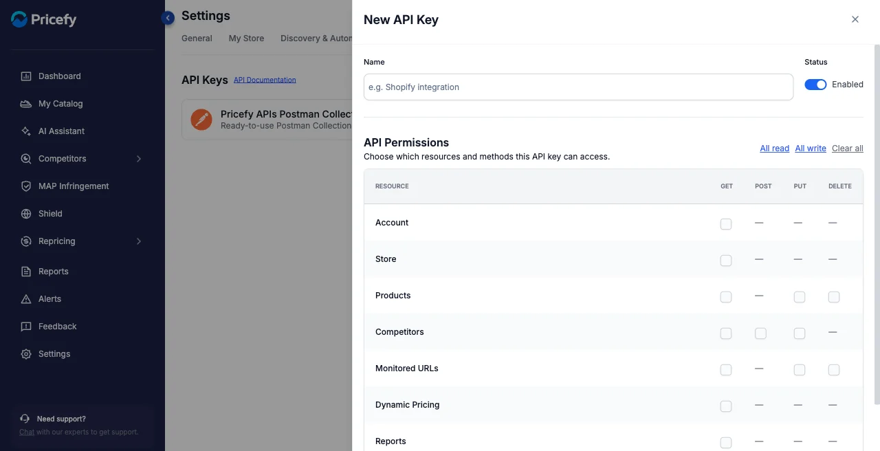
Task: Toggle the Enabled status switch
Action: [x=815, y=85]
